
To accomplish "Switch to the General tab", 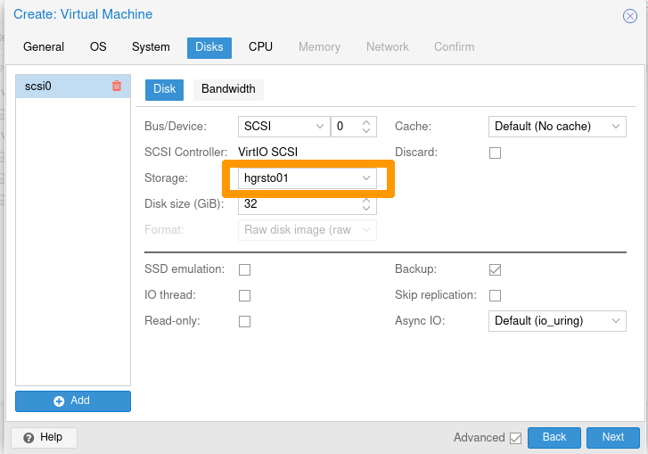I will tap(44, 46).
